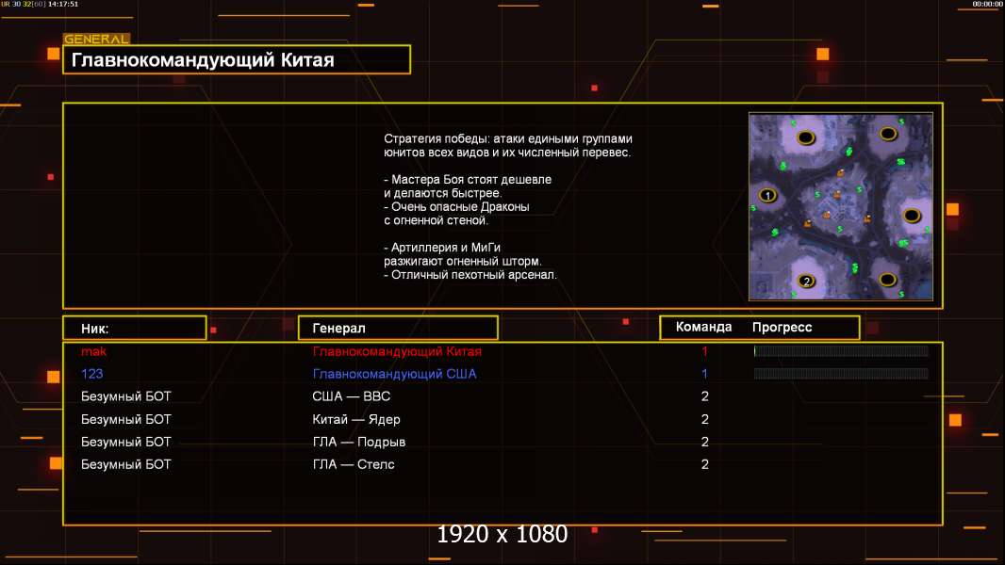1005x565 pixels.
Task: Click red 'Главнокомандующий Китая' in mak's row
Action: click(397, 351)
